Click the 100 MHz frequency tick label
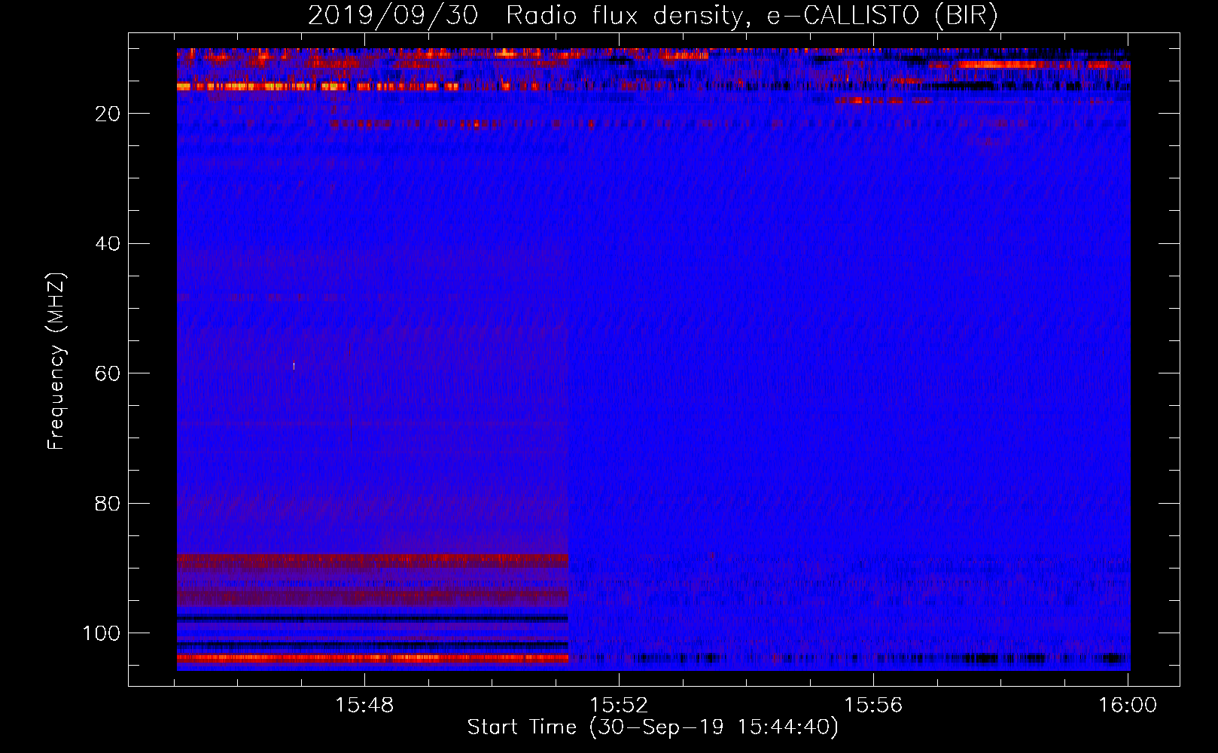The width and height of the screenshot is (1218, 753). coord(102,633)
